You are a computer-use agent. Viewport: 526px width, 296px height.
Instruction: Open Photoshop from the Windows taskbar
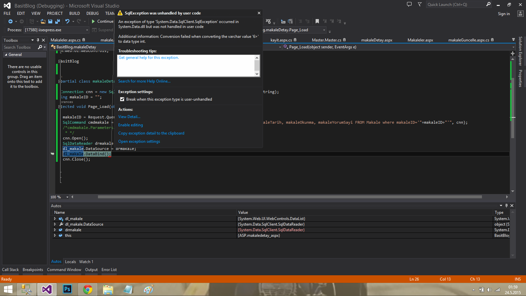click(x=67, y=289)
